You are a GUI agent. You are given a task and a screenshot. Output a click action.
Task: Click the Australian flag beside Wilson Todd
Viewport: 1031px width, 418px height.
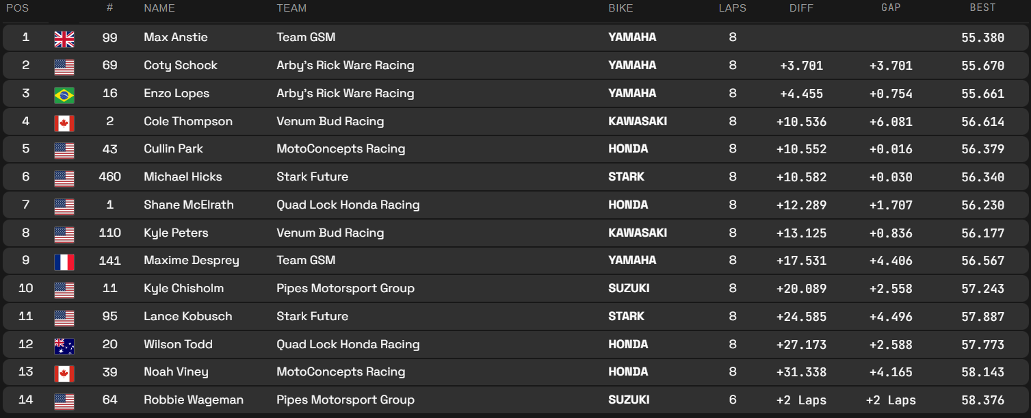pos(64,346)
